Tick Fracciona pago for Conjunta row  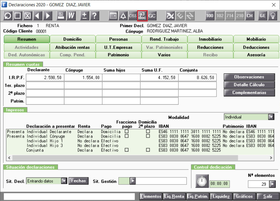click(127, 150)
